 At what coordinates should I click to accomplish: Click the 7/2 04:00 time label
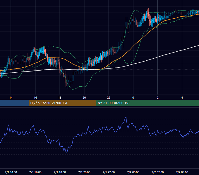182,172
